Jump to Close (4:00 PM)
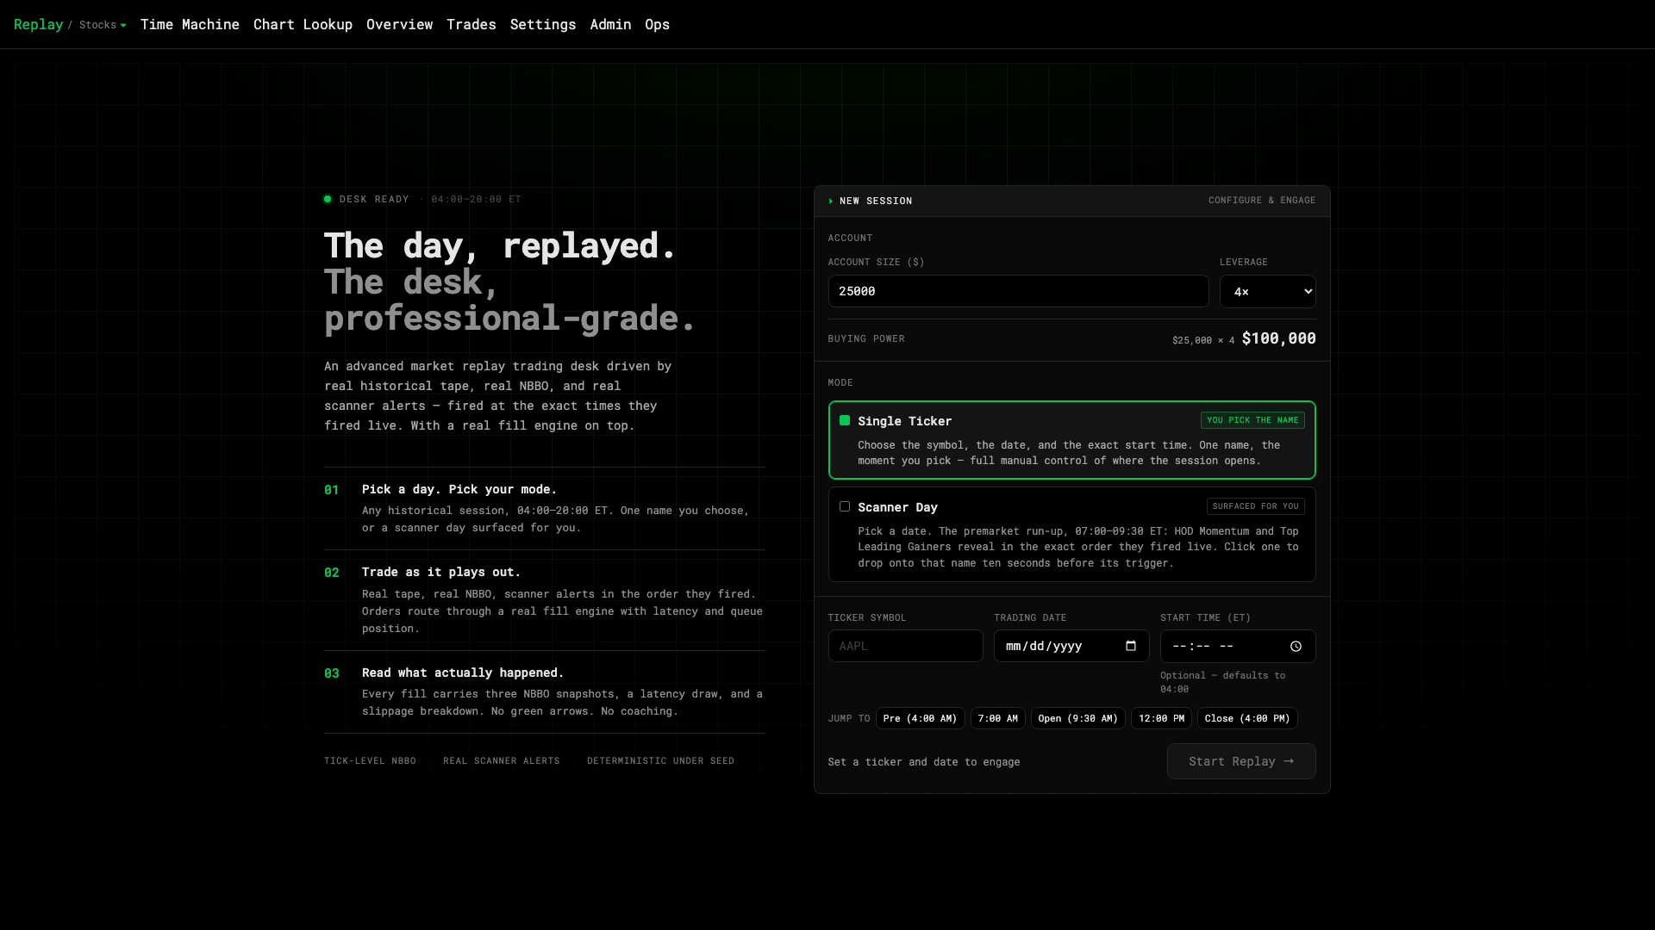This screenshot has width=1655, height=930. tap(1246, 718)
